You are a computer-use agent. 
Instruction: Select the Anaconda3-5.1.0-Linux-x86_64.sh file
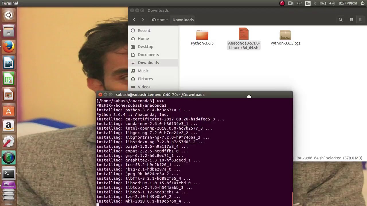pos(244,39)
